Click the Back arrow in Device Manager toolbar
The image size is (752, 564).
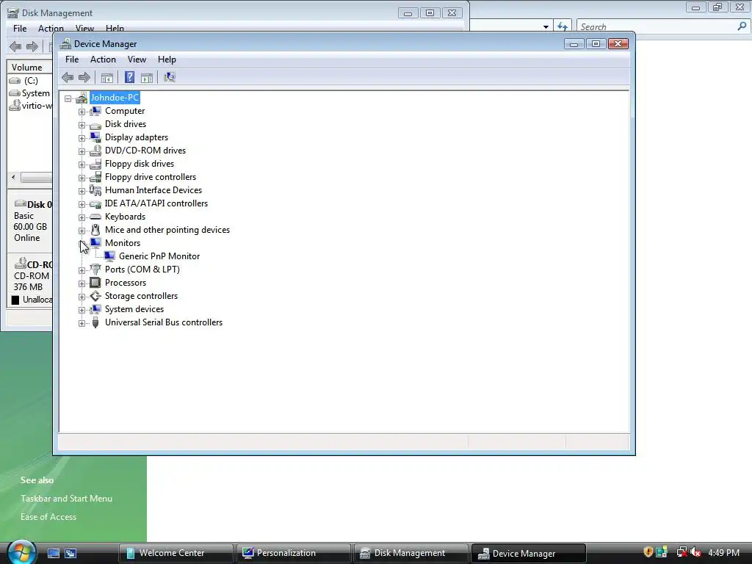click(x=68, y=77)
